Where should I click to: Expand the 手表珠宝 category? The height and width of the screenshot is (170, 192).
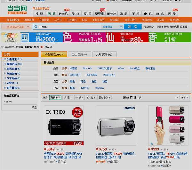tap(5, 59)
